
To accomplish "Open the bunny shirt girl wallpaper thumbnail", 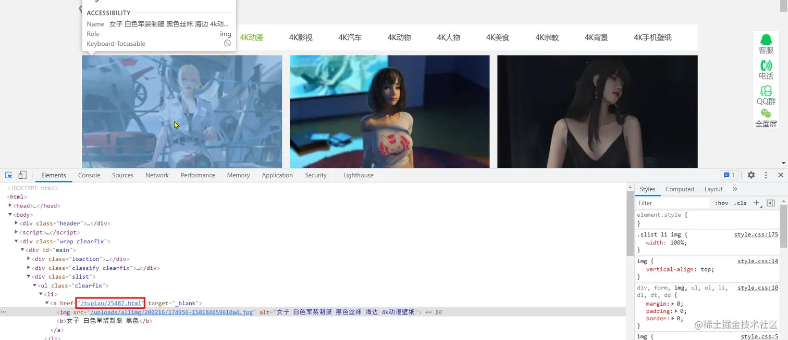I will pos(389,112).
